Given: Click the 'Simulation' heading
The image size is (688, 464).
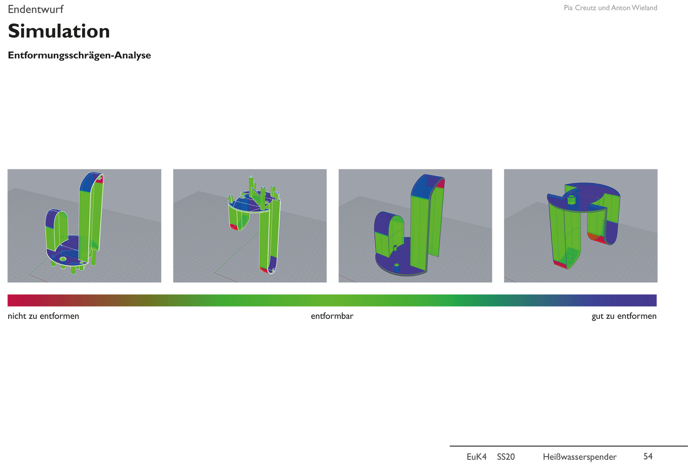Looking at the screenshot, I should pyautogui.click(x=59, y=31).
